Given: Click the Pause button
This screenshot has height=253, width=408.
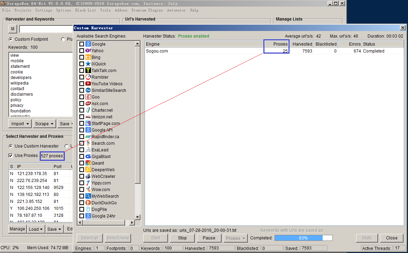Looking at the screenshot, I should 209,238.
